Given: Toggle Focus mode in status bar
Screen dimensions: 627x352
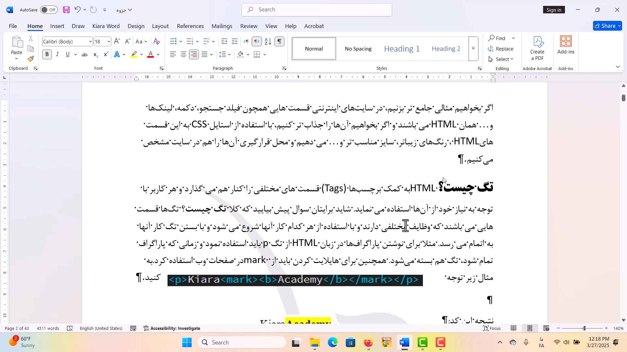Looking at the screenshot, I should click(x=492, y=328).
